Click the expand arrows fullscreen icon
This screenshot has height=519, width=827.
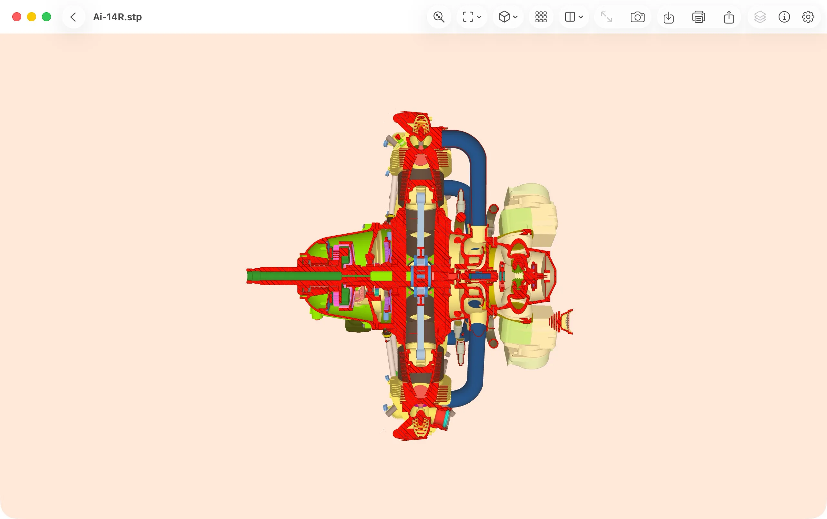(606, 17)
